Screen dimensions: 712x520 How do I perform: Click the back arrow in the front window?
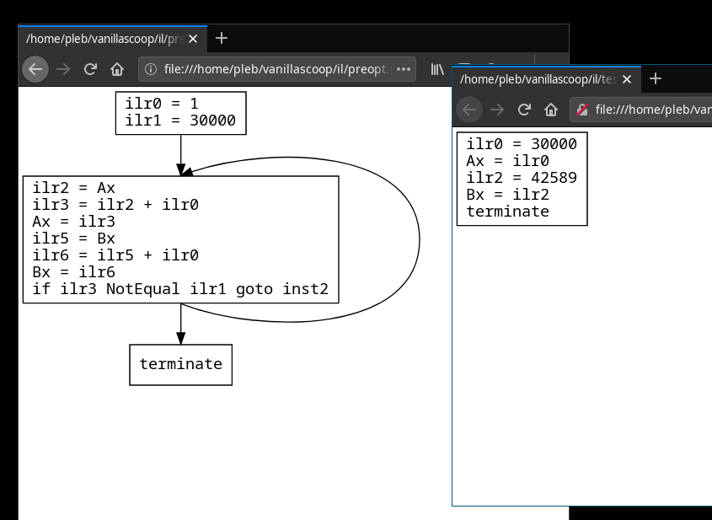469,110
